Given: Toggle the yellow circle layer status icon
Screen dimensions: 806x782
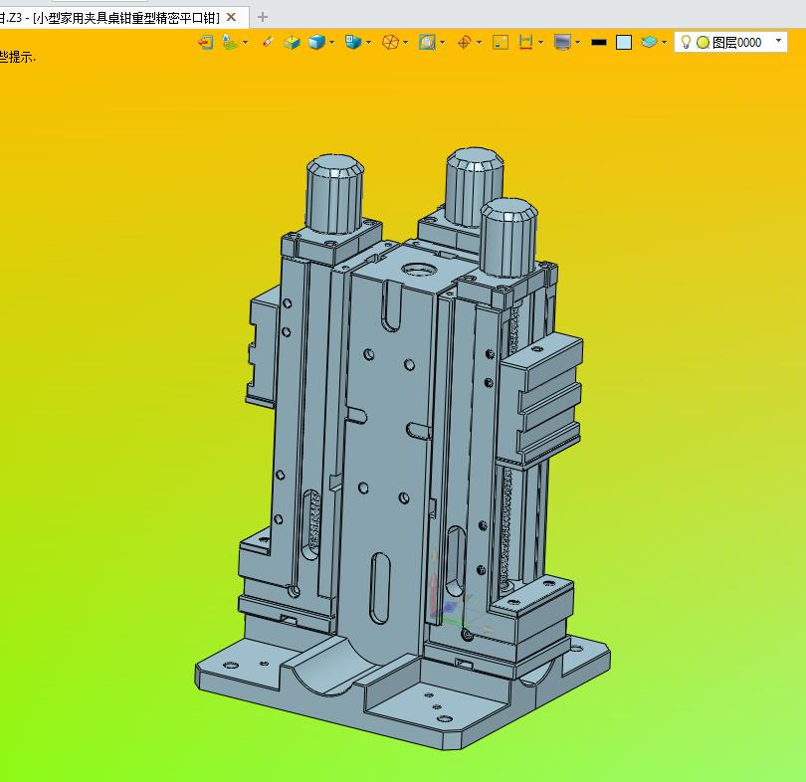Looking at the screenshot, I should (x=703, y=42).
